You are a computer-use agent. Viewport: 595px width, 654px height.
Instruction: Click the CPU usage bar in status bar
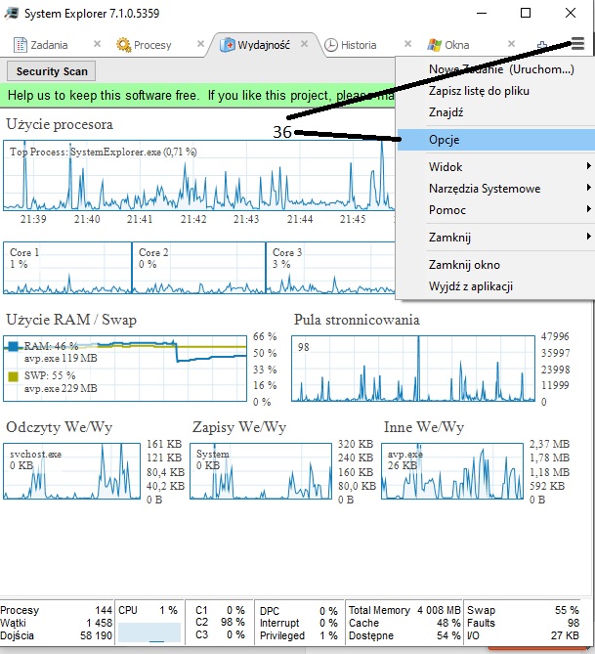point(149,632)
